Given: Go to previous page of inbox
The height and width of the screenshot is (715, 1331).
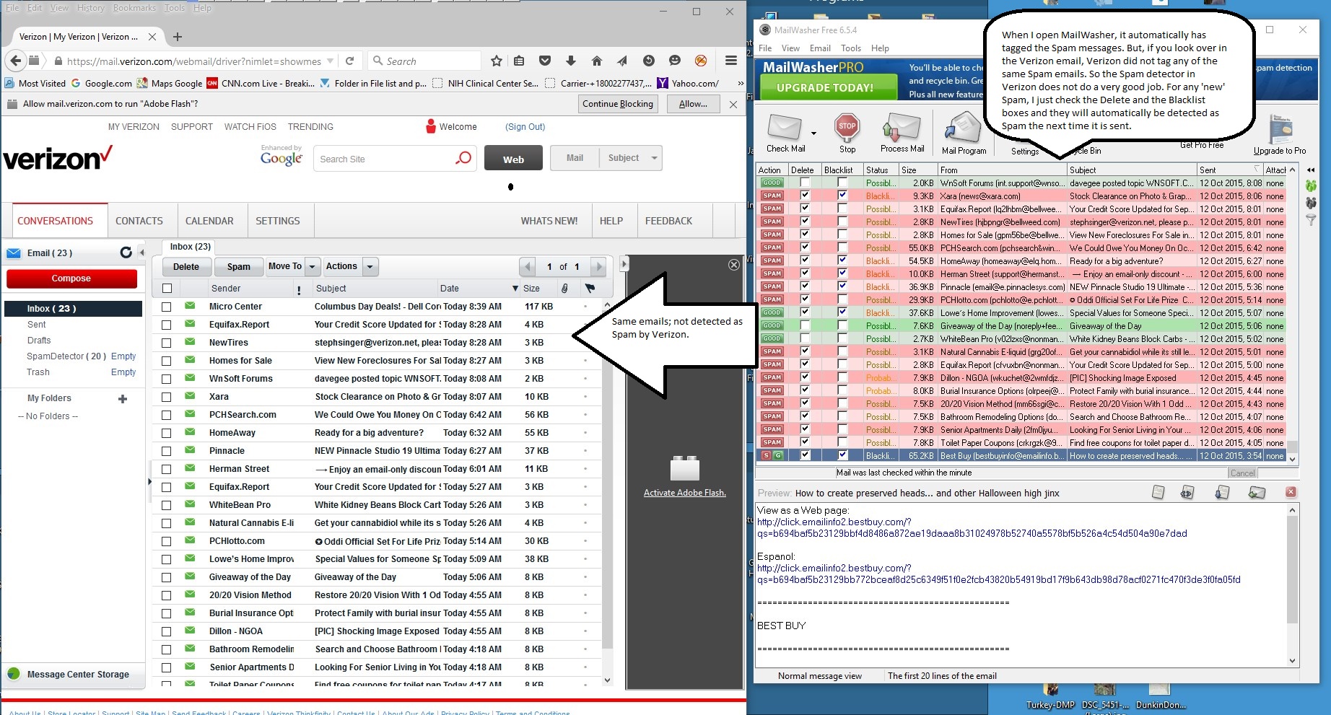Looking at the screenshot, I should pos(528,266).
